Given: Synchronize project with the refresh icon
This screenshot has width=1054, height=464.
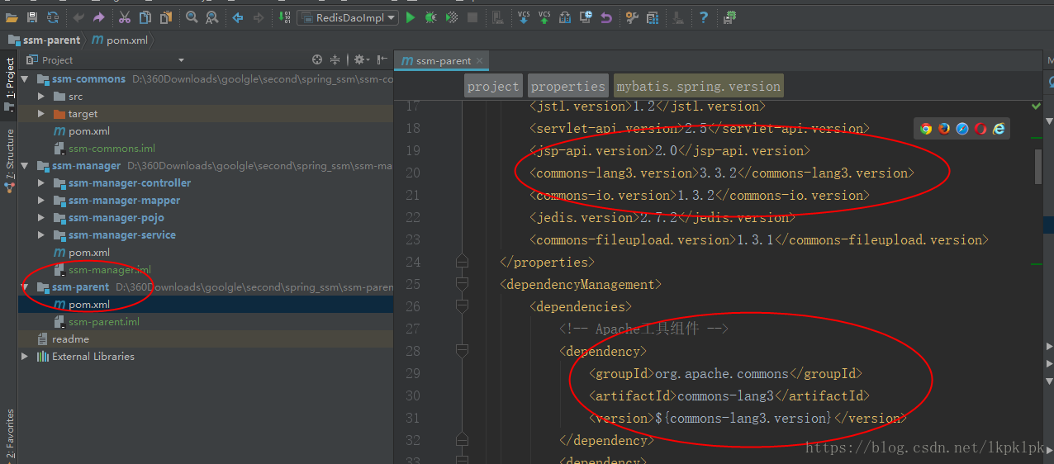Looking at the screenshot, I should (53, 17).
